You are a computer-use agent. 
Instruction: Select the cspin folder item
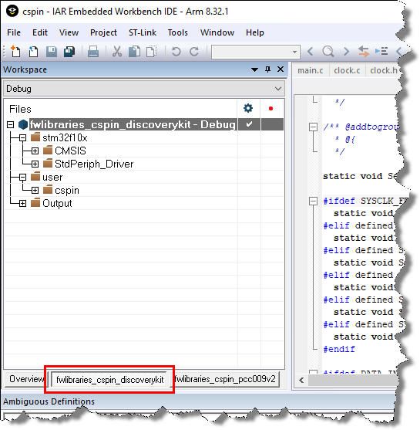pos(67,191)
